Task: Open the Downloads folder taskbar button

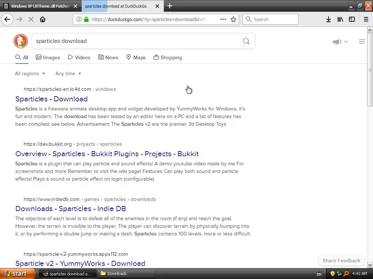Action: pos(126,274)
